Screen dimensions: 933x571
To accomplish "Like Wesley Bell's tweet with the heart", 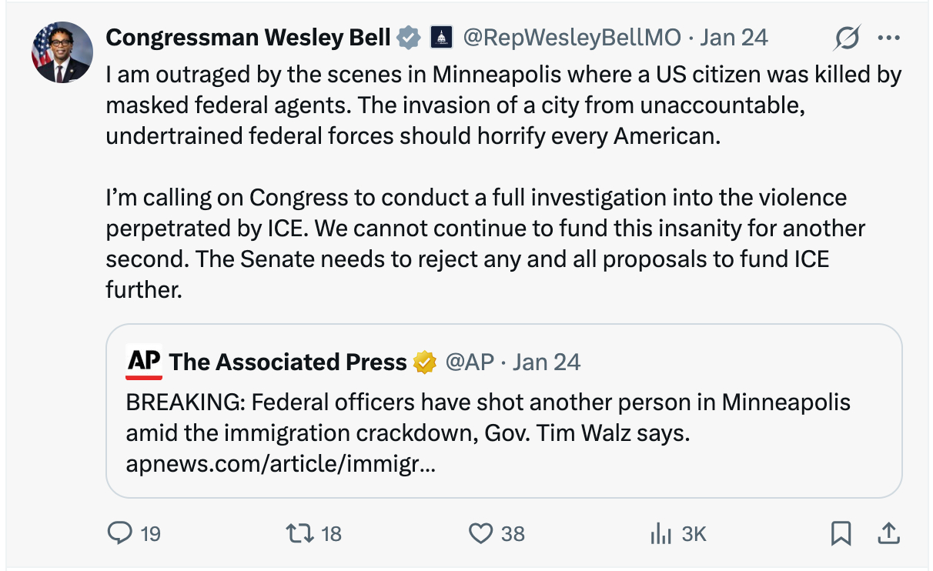I will [480, 533].
